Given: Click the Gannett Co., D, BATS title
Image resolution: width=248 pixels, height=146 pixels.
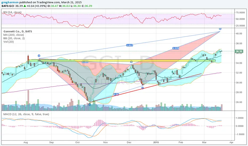Looking at the screenshot, I should click(18, 31).
